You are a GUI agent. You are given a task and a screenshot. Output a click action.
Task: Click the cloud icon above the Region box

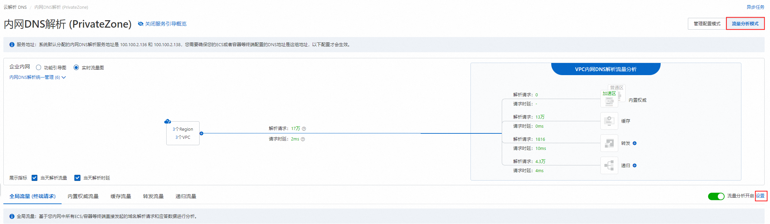coord(167,121)
